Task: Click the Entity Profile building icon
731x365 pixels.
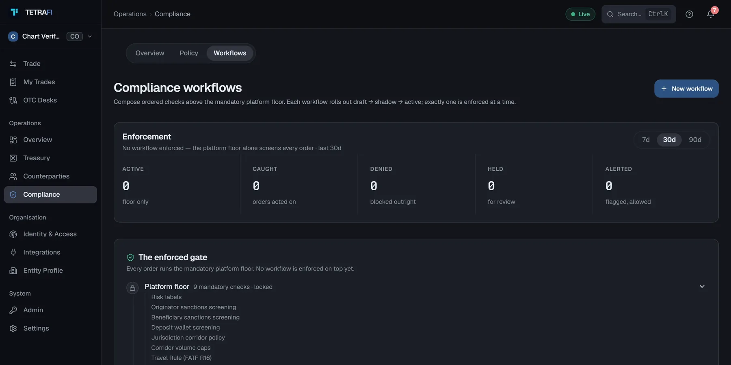Action: (13, 271)
